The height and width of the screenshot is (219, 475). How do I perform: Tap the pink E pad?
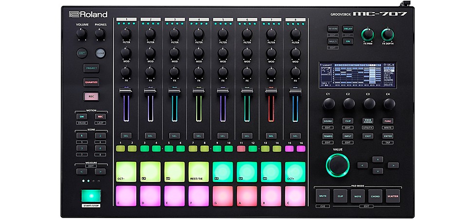pos(175,196)
